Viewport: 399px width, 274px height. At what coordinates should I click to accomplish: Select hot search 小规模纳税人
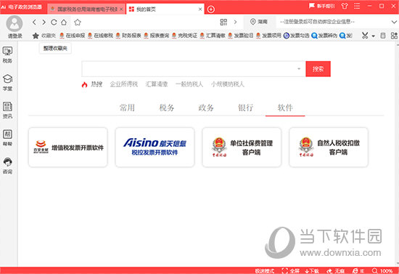coord(228,84)
